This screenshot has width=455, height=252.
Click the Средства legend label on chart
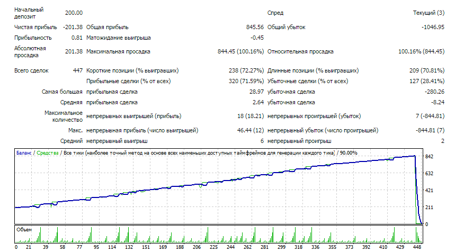(47, 153)
